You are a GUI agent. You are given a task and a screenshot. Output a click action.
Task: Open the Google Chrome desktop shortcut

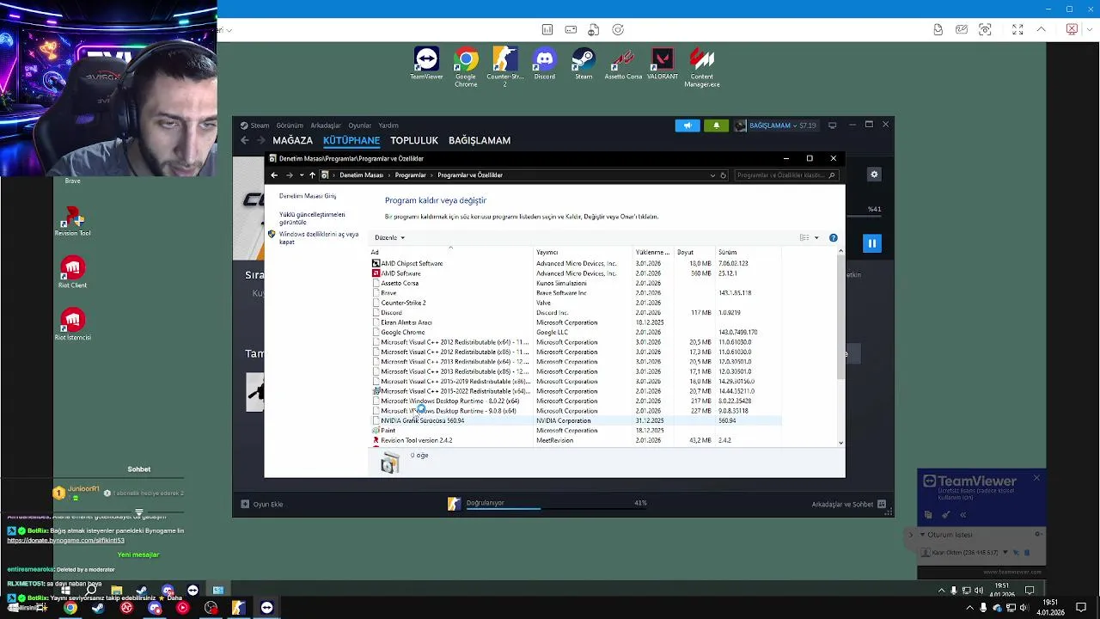466,67
